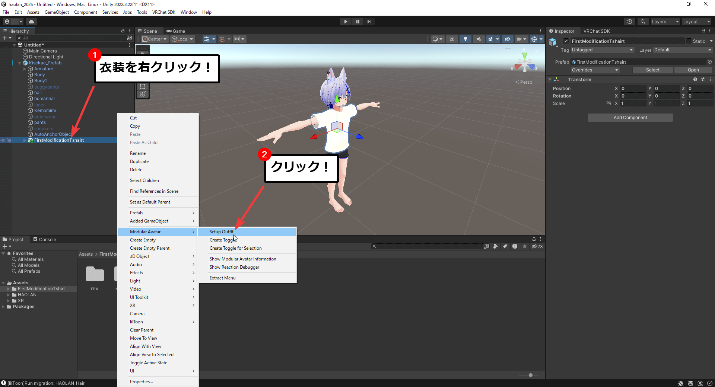Screen dimensions: 715x387
Task: Open the cloud services icon
Action: coord(31,22)
